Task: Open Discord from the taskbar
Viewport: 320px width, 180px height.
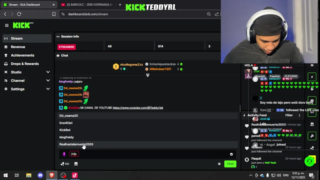Action: (x=40, y=175)
